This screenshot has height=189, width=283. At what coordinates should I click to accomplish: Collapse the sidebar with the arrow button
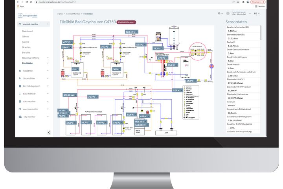click(49, 133)
